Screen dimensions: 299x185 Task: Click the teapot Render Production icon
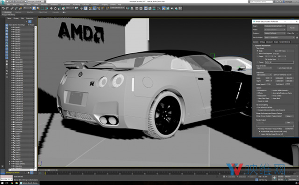click(x=176, y=8)
